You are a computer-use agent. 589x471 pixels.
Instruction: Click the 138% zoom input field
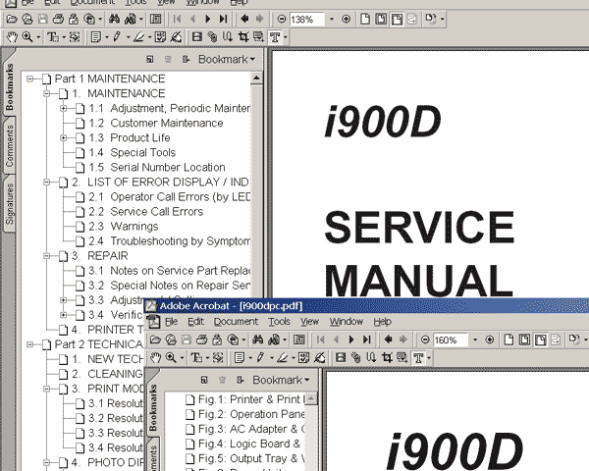point(307,20)
